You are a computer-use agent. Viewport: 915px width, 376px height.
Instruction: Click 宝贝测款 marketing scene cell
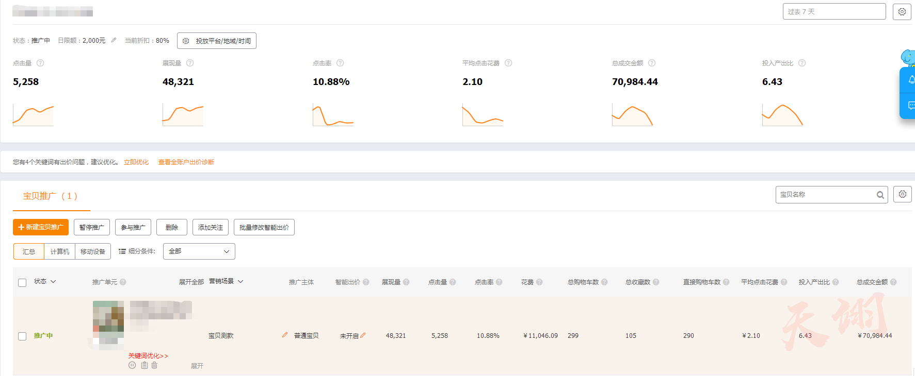click(x=221, y=335)
